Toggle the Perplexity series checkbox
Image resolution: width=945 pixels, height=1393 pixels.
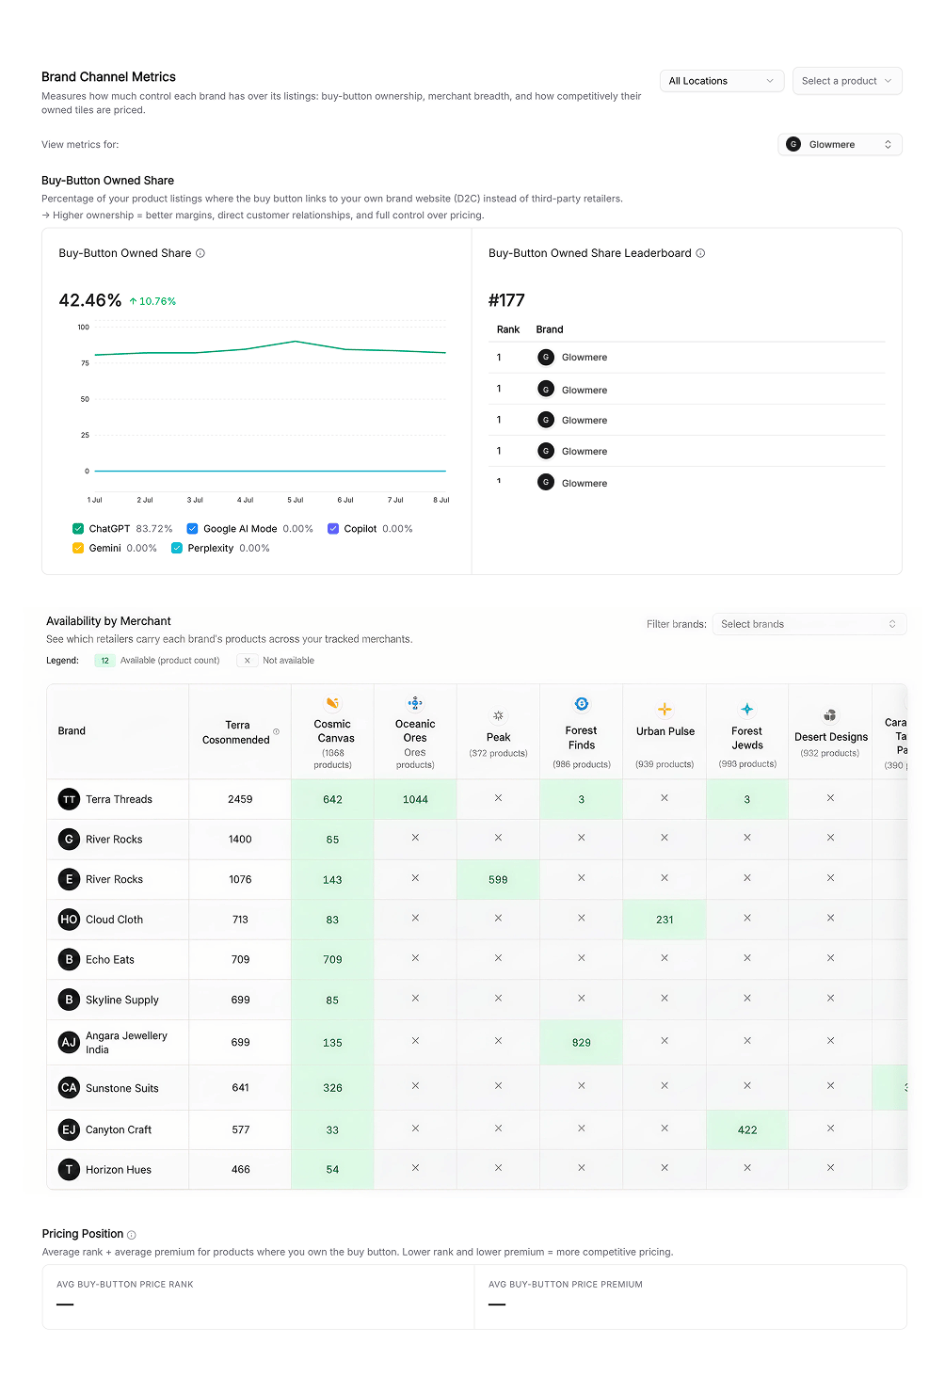[177, 548]
